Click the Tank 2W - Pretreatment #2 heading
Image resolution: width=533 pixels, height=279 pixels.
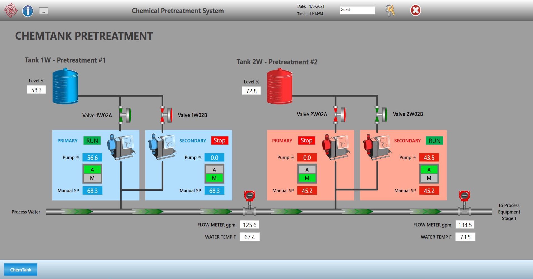pos(277,62)
